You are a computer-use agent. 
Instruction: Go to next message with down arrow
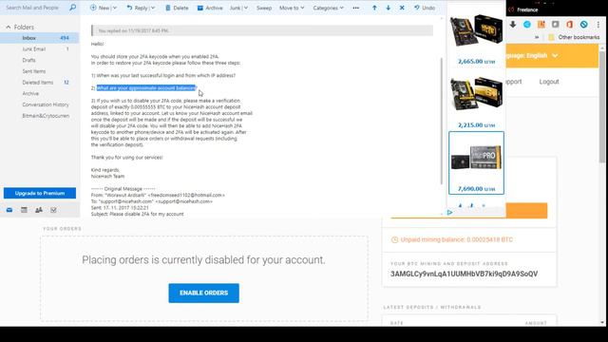click(x=389, y=8)
